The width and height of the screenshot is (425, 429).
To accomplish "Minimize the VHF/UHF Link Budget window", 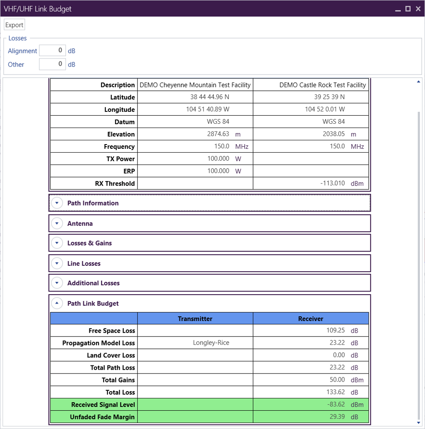I will pyautogui.click(x=398, y=9).
